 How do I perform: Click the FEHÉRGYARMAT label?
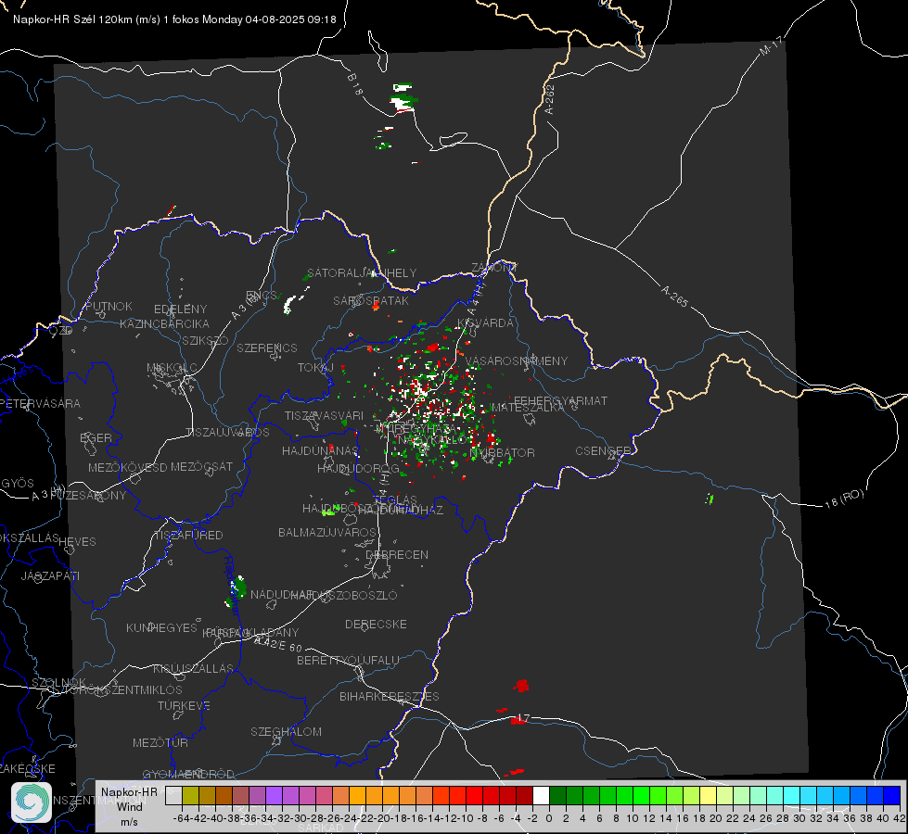click(x=560, y=400)
